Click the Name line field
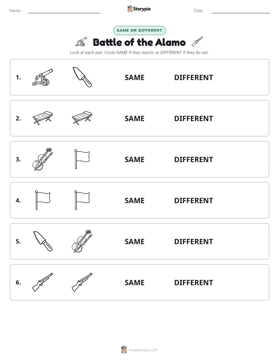The image size is (279, 361). 64,11
